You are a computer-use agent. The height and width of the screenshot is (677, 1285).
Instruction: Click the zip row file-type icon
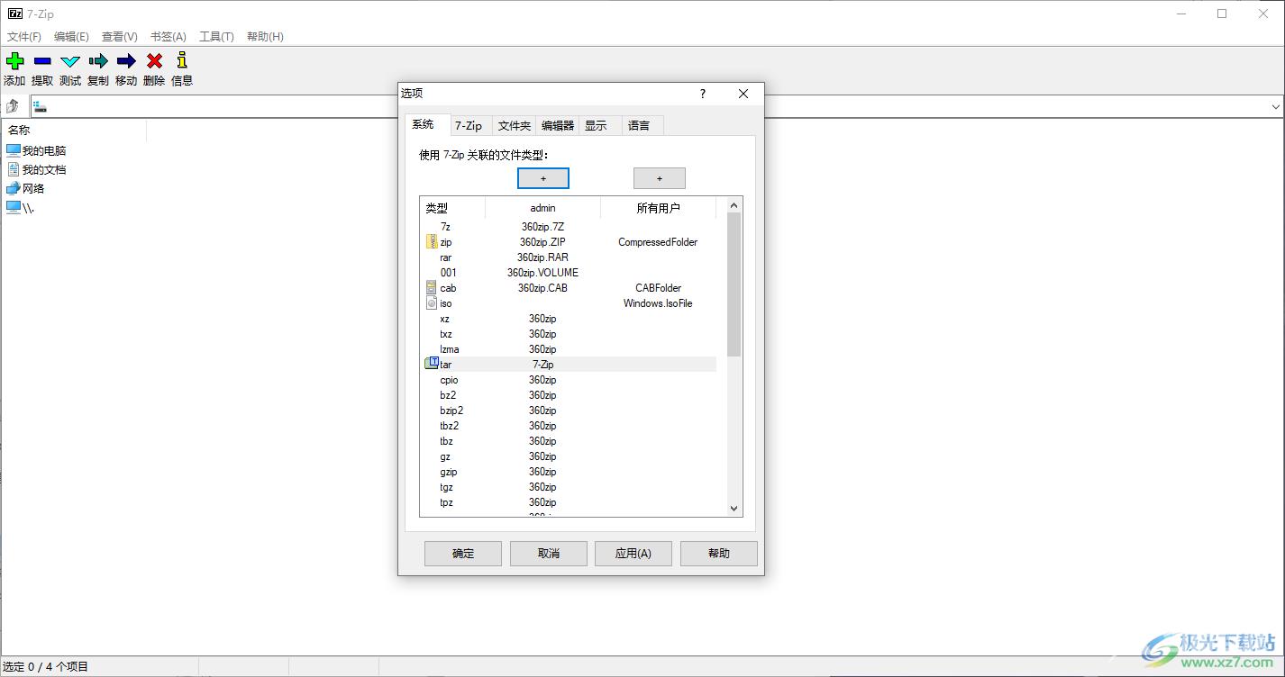tap(432, 241)
